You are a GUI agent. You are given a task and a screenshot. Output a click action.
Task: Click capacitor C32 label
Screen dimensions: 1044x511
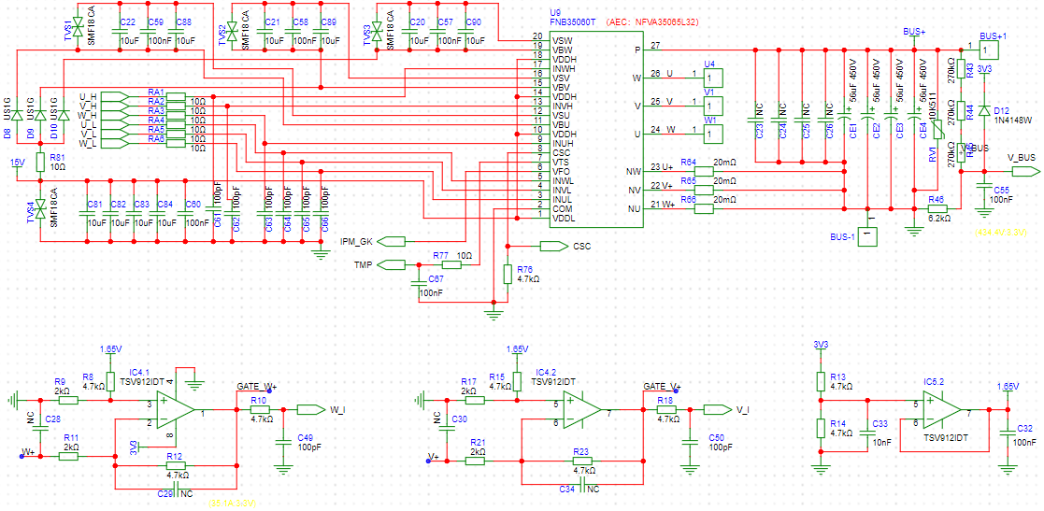coord(1025,428)
